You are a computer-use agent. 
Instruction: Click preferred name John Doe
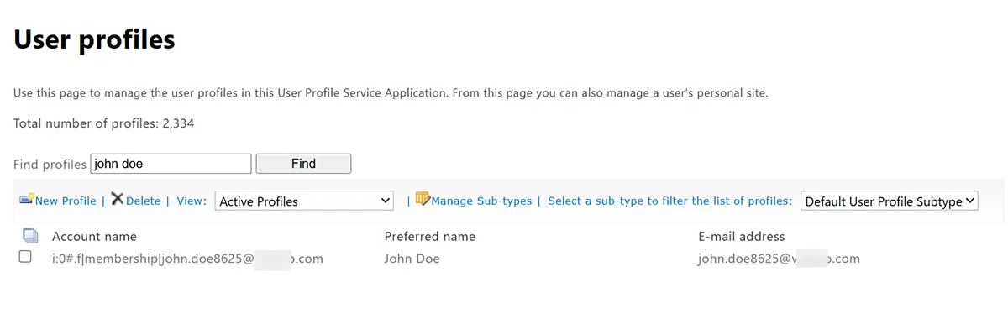pos(412,259)
